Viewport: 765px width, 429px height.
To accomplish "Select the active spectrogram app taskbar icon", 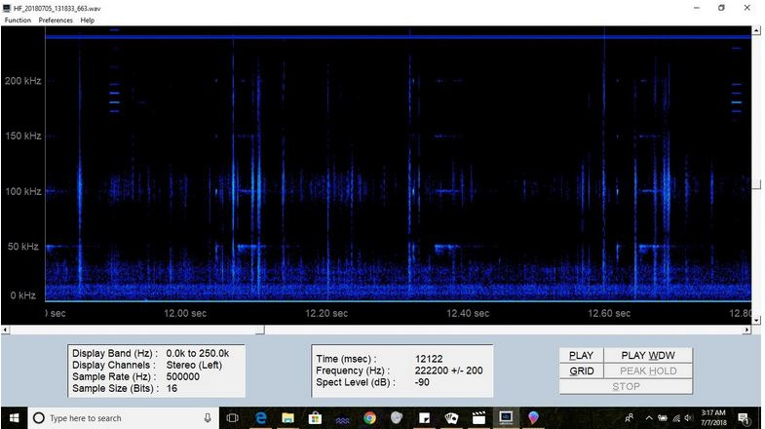I will coord(506,418).
